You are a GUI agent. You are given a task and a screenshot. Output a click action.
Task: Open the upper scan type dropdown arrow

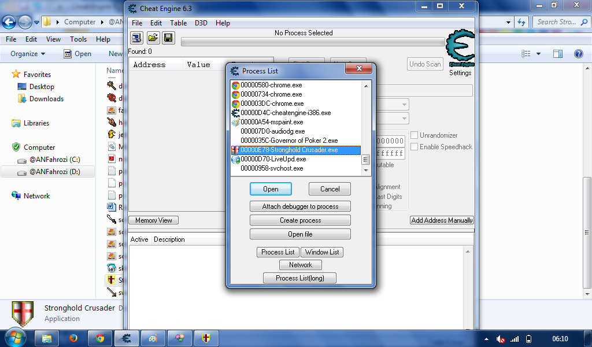[x=404, y=105]
